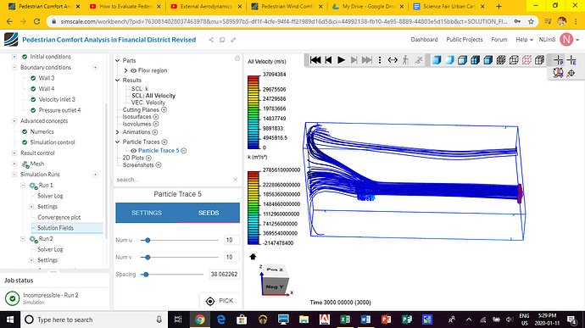The height and width of the screenshot is (328, 585).
Task: Select transparent surface render mode
Action: pyautogui.click(x=449, y=60)
